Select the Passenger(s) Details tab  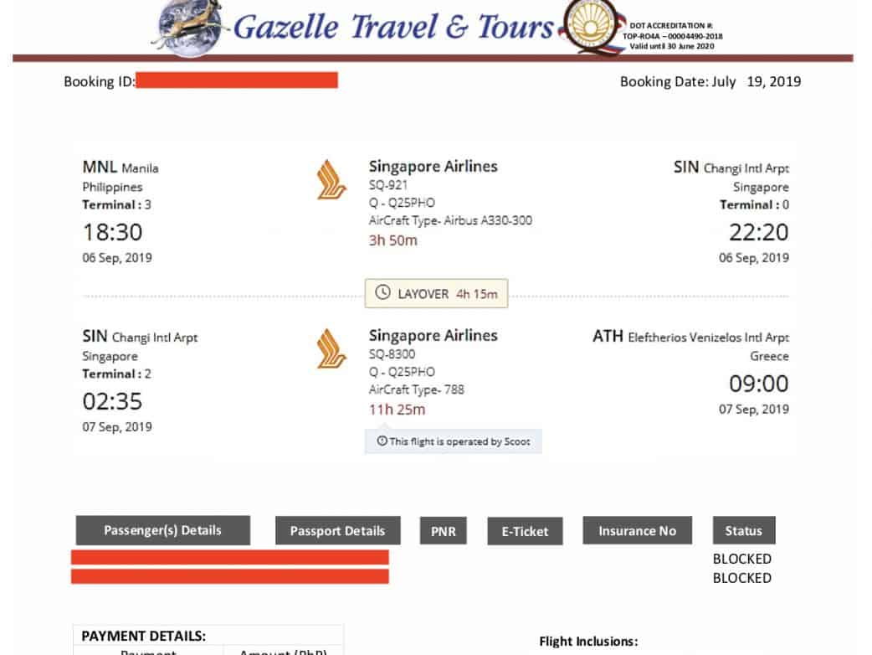point(162,530)
